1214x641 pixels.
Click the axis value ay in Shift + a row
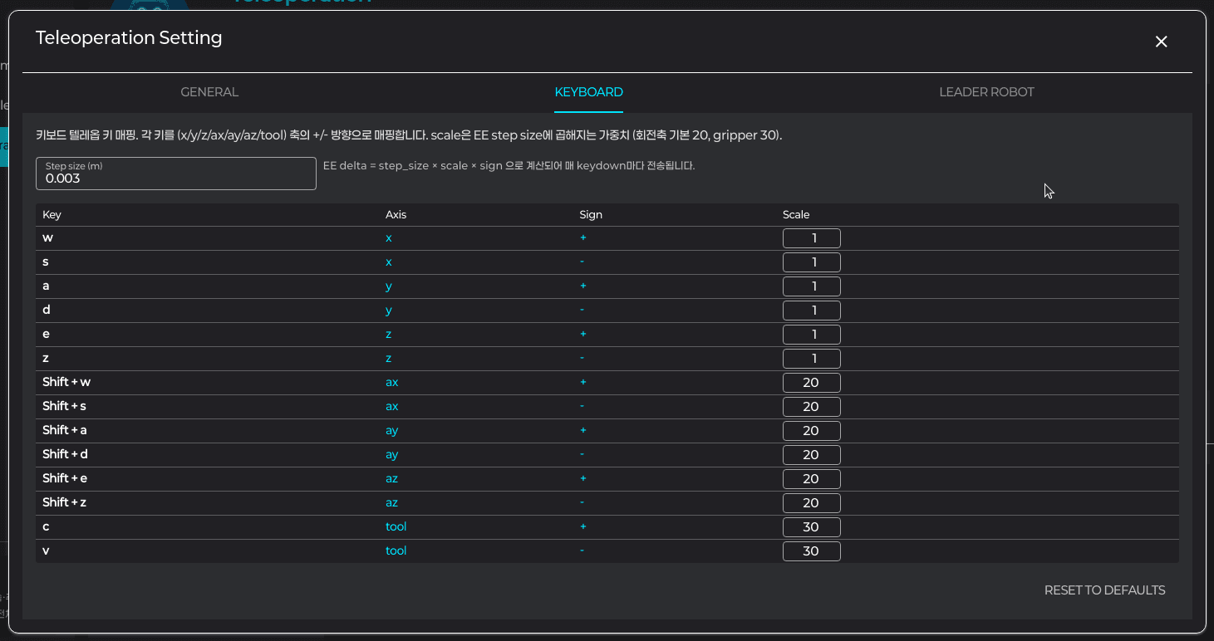392,431
